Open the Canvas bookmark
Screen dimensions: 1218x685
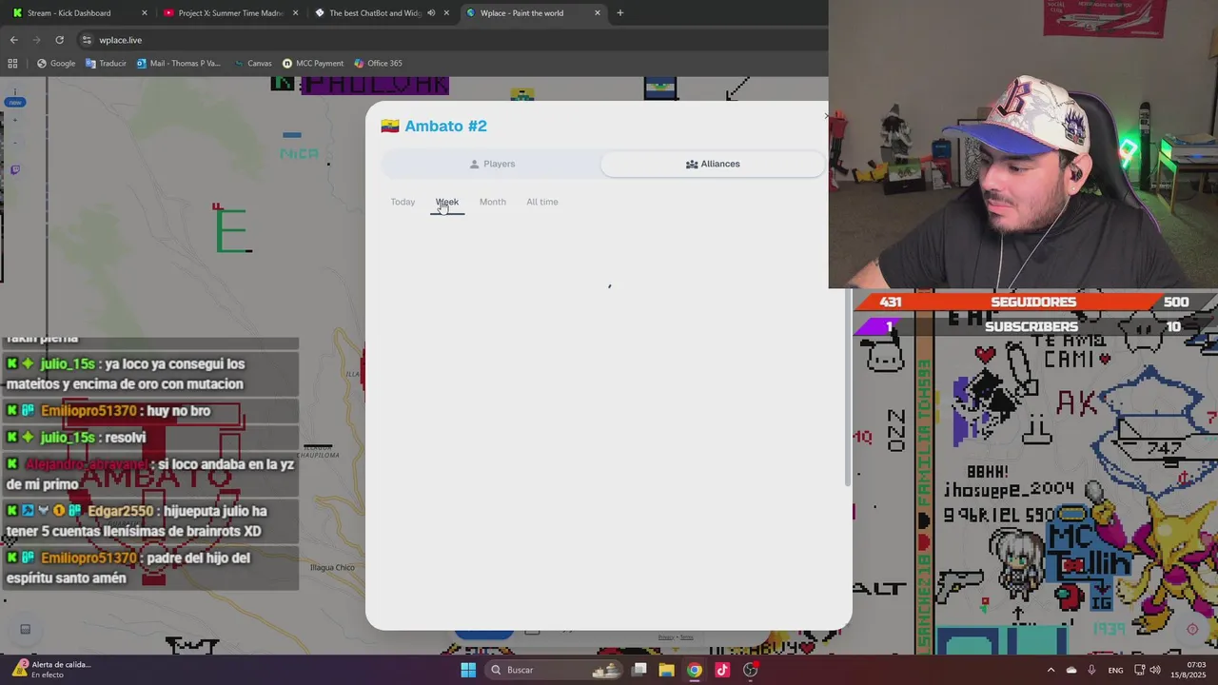click(x=252, y=64)
